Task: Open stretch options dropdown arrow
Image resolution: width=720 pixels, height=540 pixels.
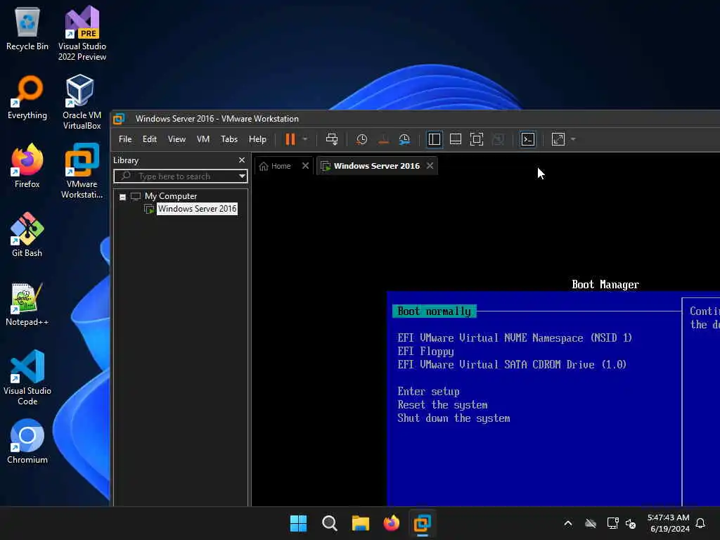Action: tap(573, 139)
